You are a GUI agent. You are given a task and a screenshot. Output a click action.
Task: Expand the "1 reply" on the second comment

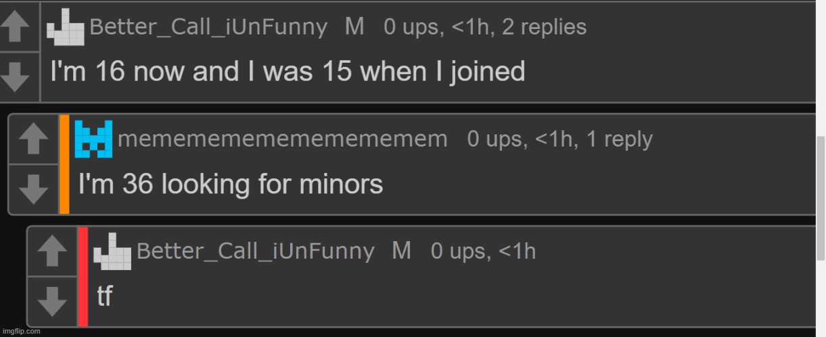click(x=619, y=139)
